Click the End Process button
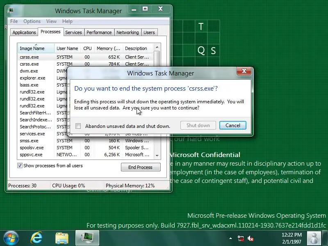The image size is (328, 246). 141,167
